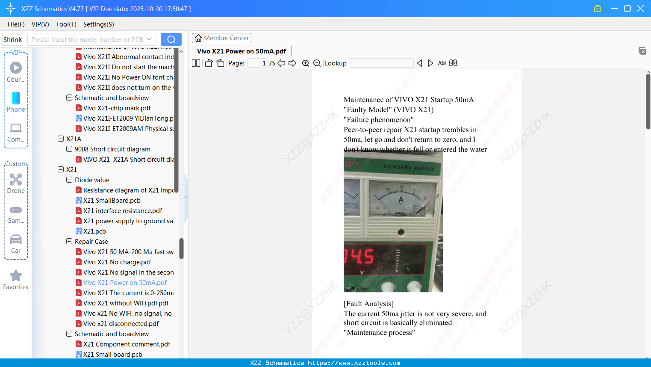Click the page number input box

(258, 63)
